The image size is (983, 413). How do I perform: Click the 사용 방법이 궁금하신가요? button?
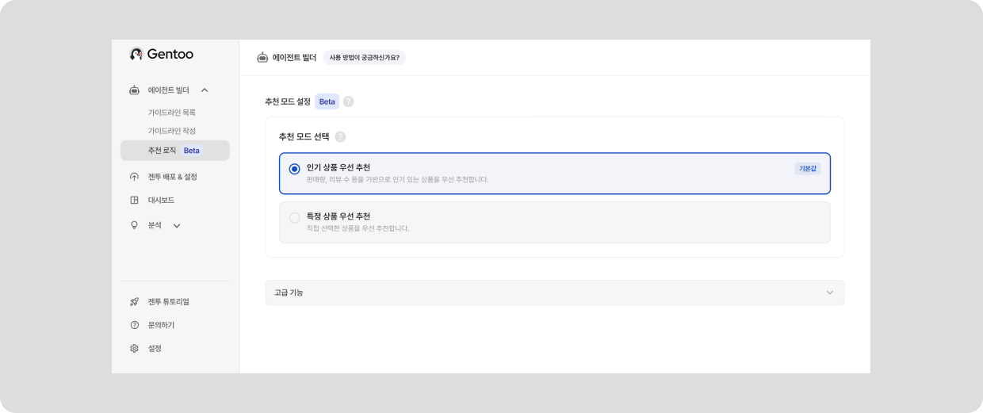coord(364,58)
